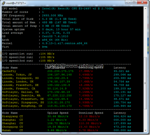Screen dimensions: 150x135
Task: Click the Softlayer, Singapore, SG node name
Action: (x=23, y=103)
